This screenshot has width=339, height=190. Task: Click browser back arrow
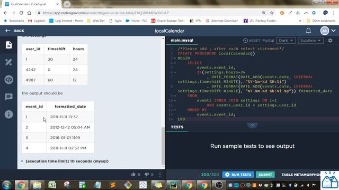pos(5,13)
